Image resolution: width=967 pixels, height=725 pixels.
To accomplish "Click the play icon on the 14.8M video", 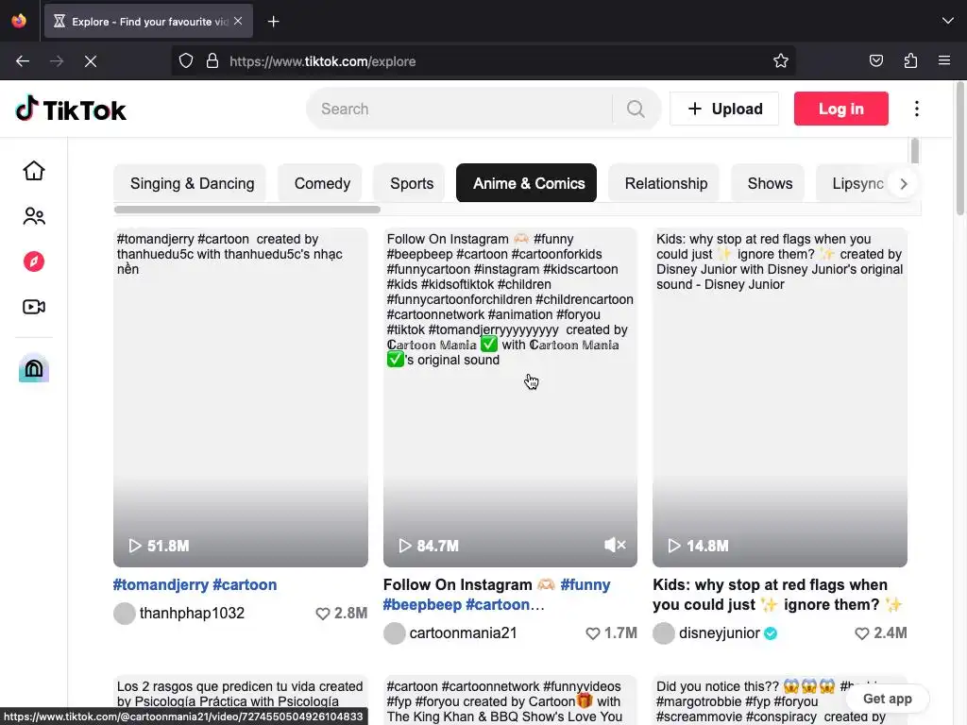I will click(674, 546).
